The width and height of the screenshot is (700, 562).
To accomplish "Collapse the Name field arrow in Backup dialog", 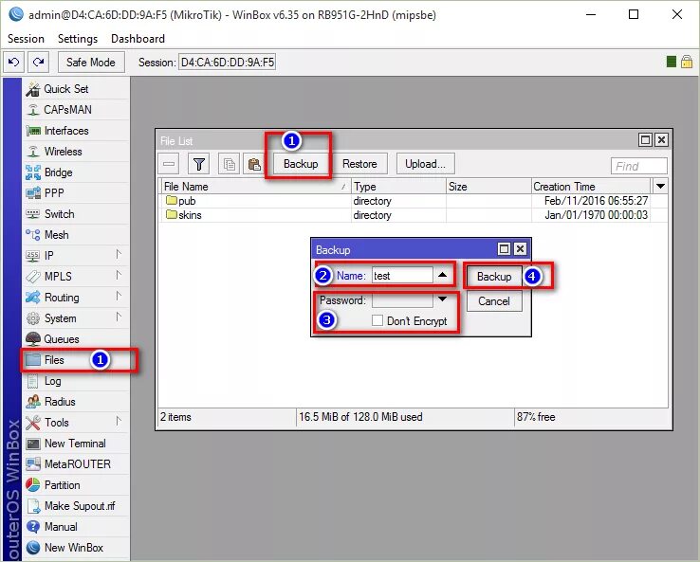I will [442, 275].
